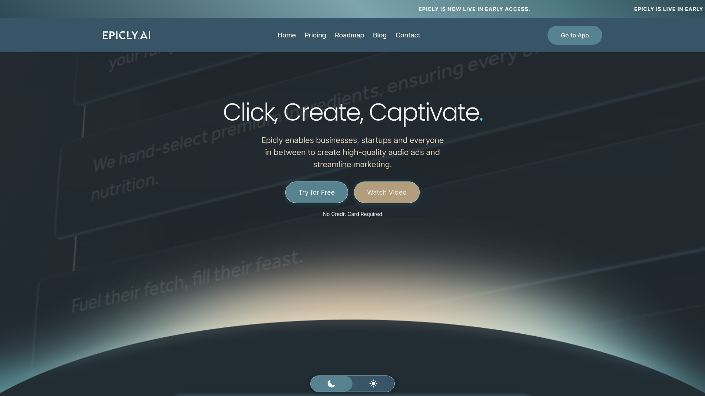Click the dark/light mode toggle switch
Screen dimensions: 705x396
[352, 383]
